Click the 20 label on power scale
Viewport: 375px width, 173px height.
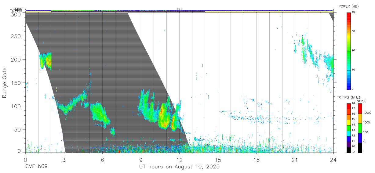pos(354,50)
